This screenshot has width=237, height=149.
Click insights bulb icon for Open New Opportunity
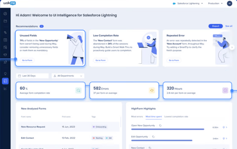(x=224, y=127)
